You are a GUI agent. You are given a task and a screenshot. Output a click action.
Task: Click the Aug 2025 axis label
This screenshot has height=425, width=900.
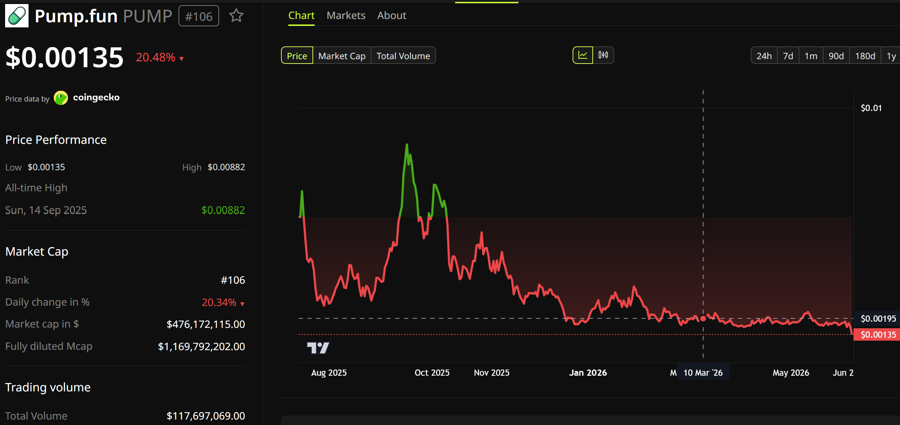coord(329,372)
